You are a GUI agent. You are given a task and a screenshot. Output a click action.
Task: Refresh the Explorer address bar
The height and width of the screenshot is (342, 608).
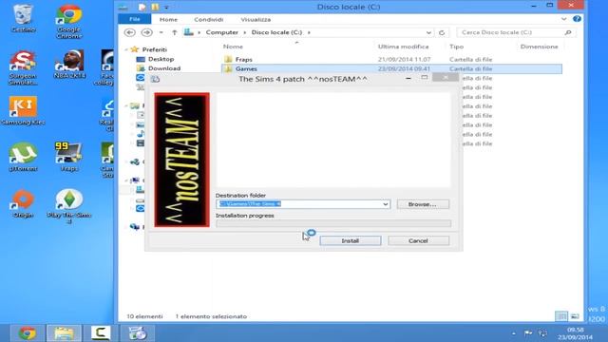tap(442, 32)
